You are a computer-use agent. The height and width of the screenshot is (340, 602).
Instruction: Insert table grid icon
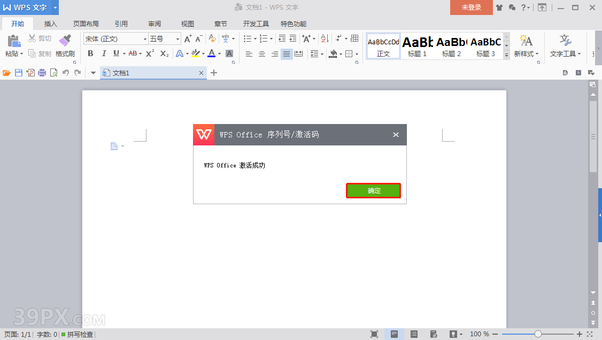(354, 38)
